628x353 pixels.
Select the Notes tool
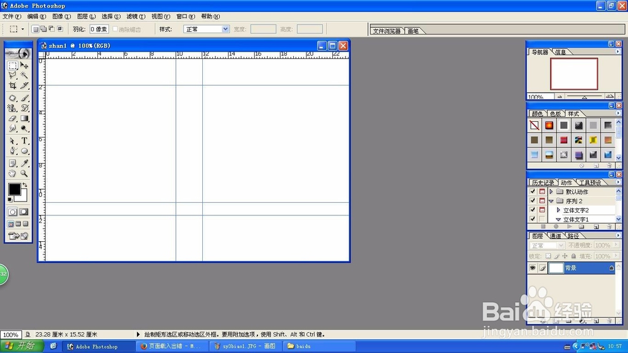click(13, 163)
